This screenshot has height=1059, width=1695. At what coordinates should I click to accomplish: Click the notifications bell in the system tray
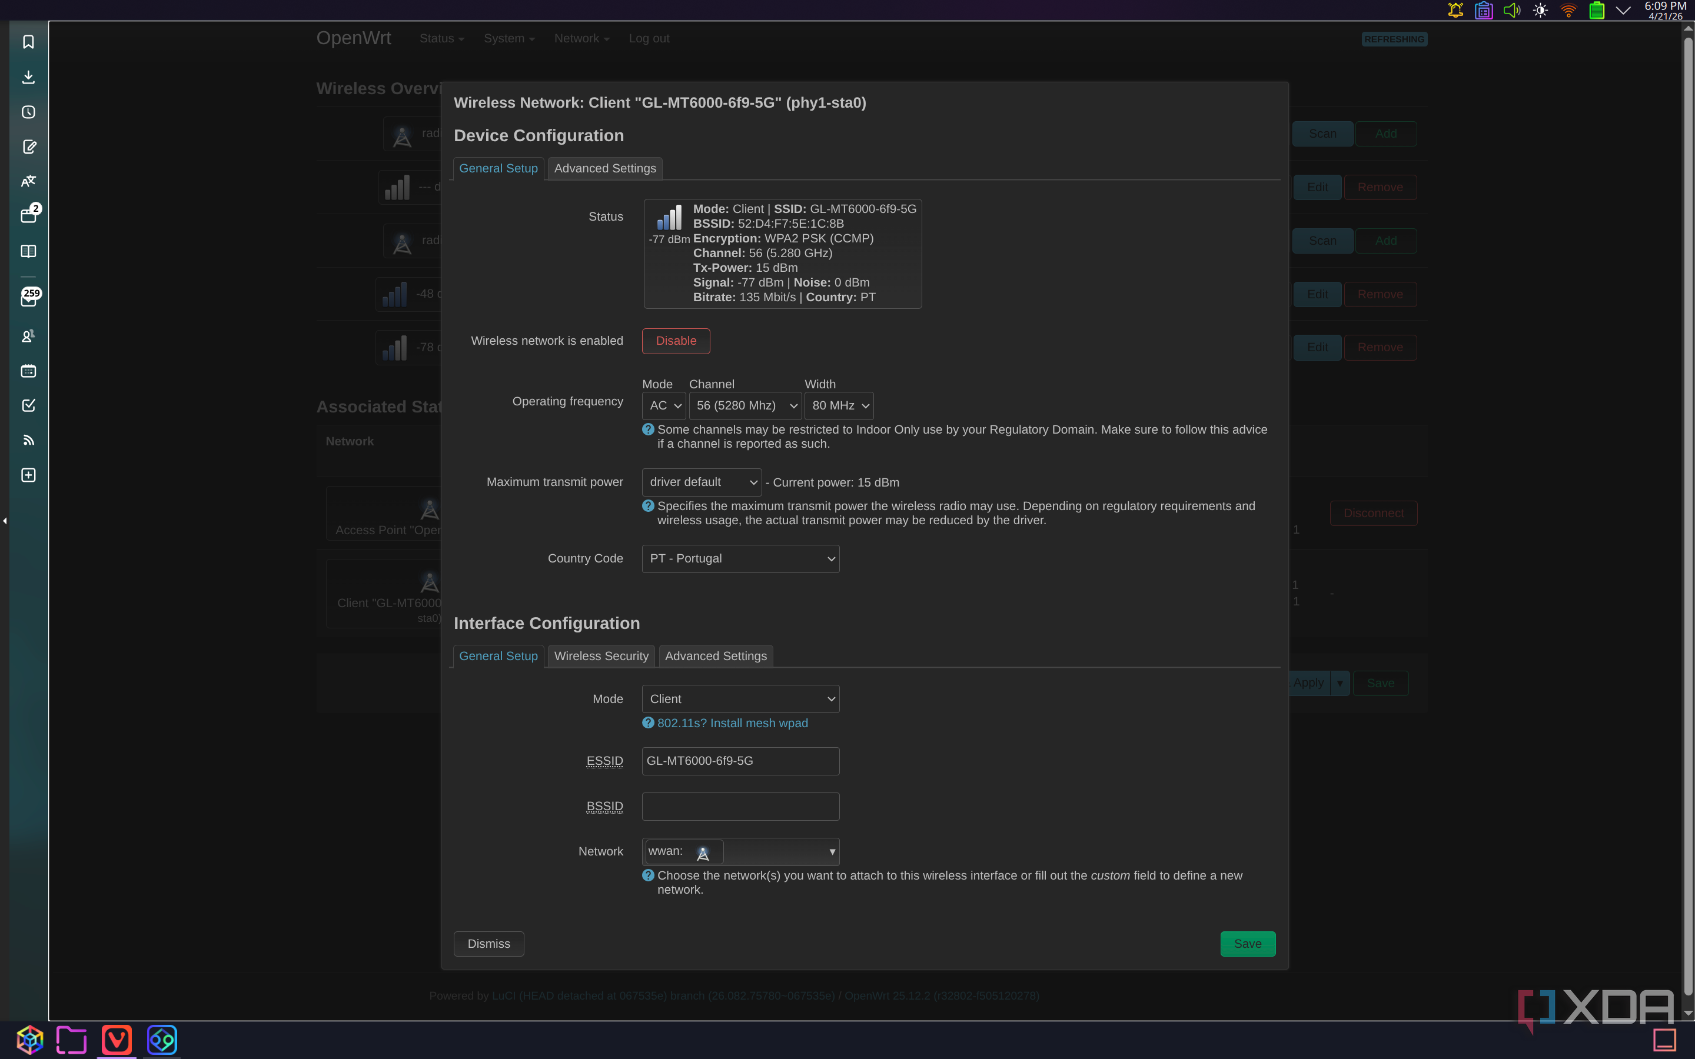(1455, 11)
